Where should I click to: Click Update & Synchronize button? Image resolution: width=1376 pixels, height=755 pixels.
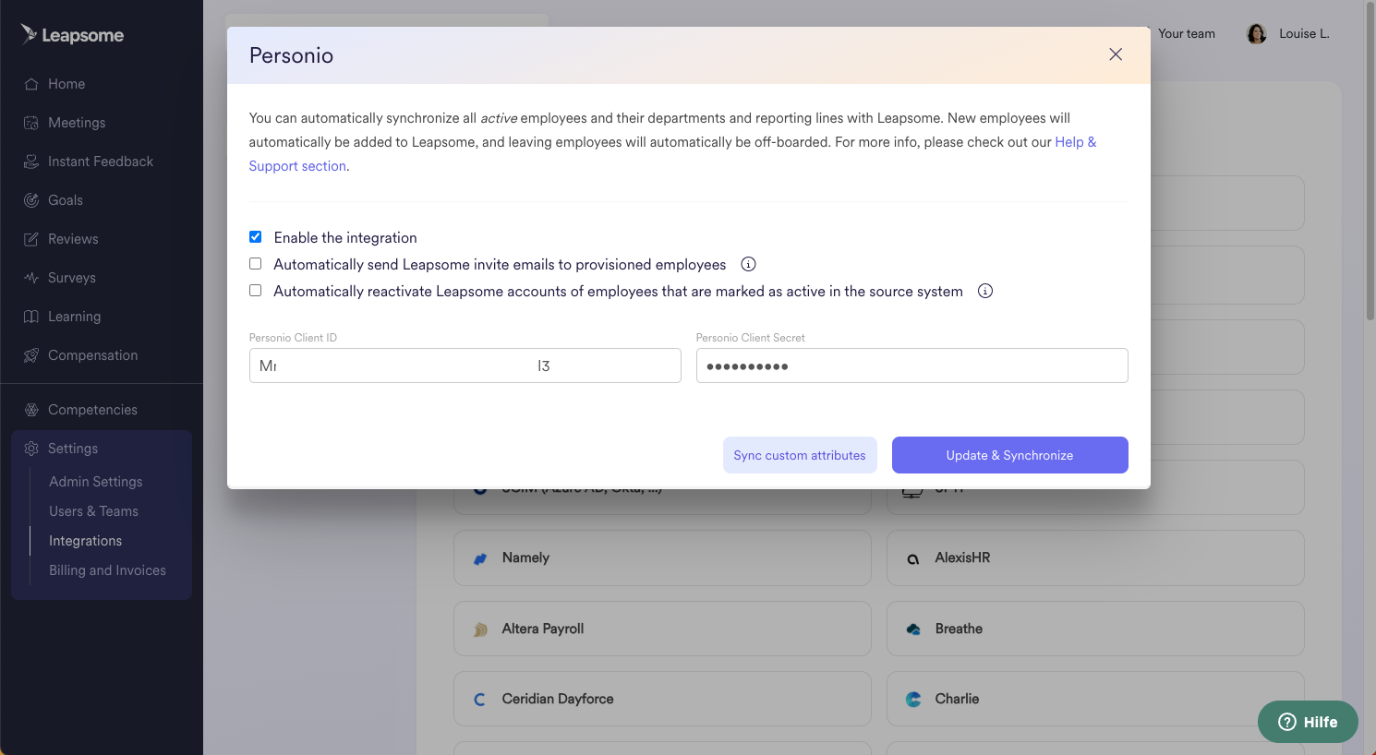tap(1010, 455)
